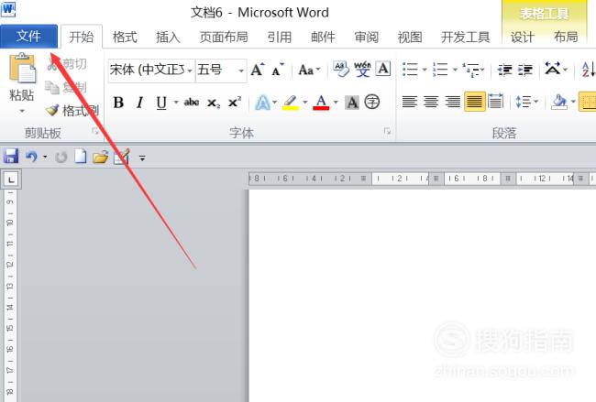Click decrease indent icon
The image size is (596, 402).
click(505, 70)
